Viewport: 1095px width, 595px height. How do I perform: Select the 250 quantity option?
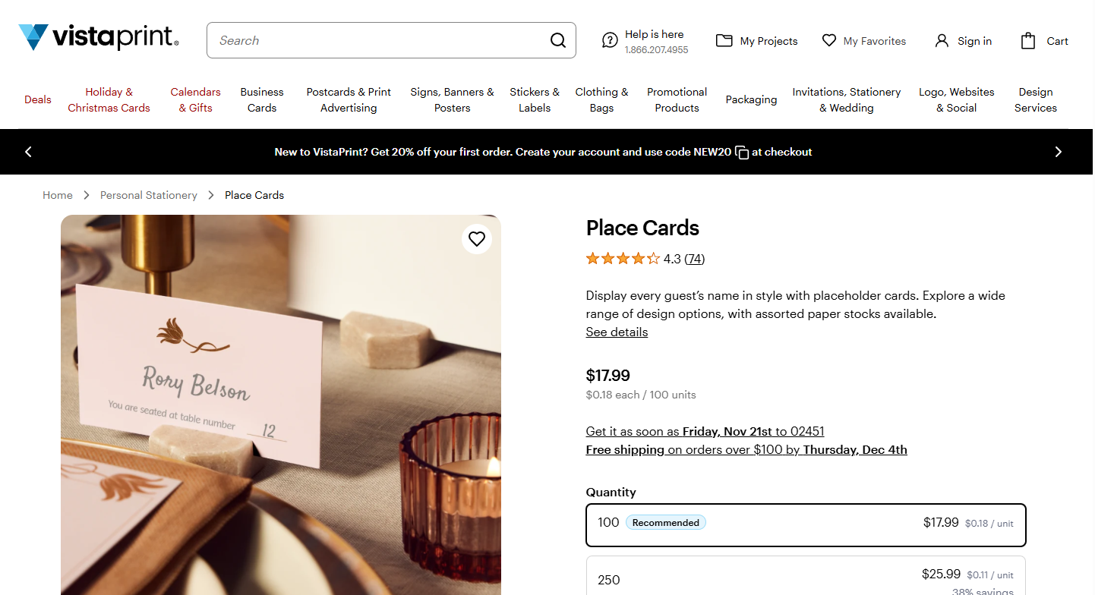(x=806, y=578)
